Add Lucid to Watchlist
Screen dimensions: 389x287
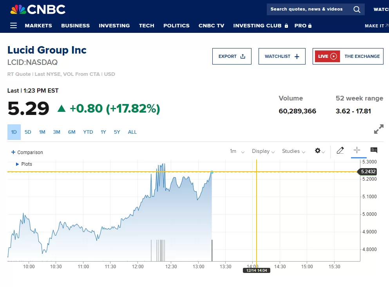click(282, 56)
